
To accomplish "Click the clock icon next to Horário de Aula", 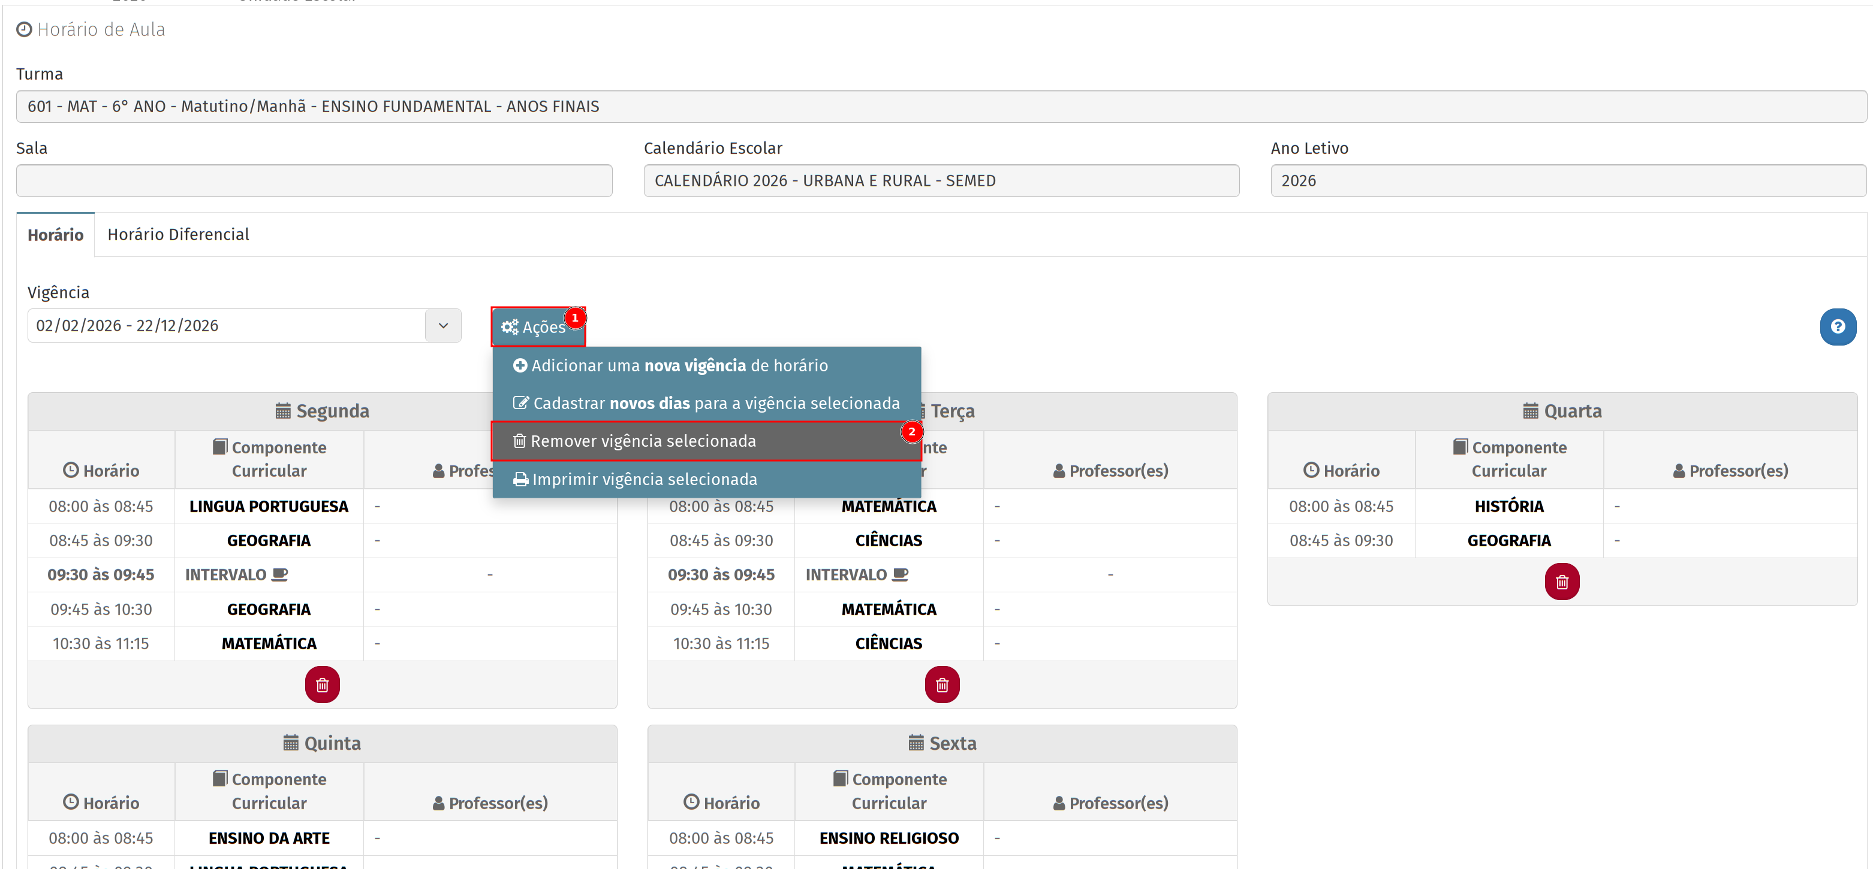I will click(x=24, y=29).
